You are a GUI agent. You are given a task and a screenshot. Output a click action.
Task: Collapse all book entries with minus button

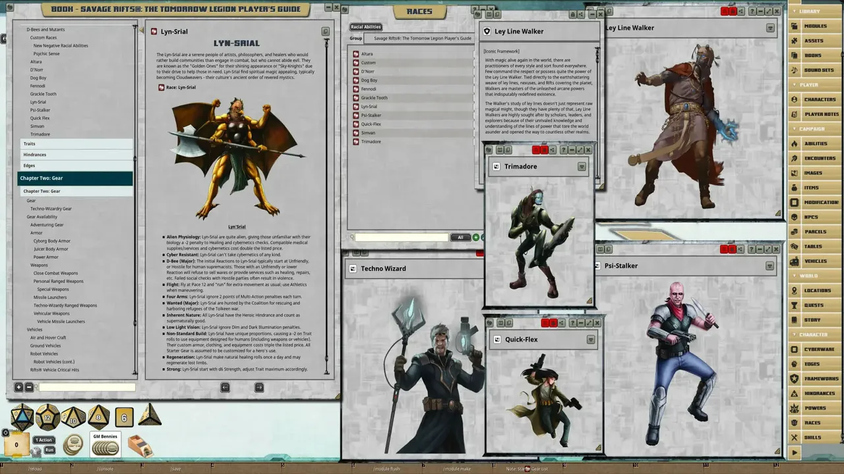tap(28, 387)
